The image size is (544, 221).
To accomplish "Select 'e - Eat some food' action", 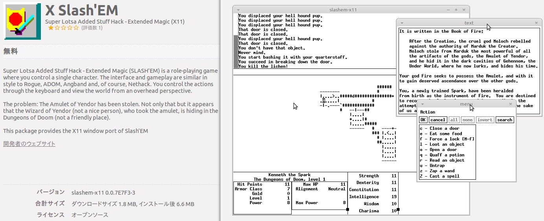I will coord(447,134).
